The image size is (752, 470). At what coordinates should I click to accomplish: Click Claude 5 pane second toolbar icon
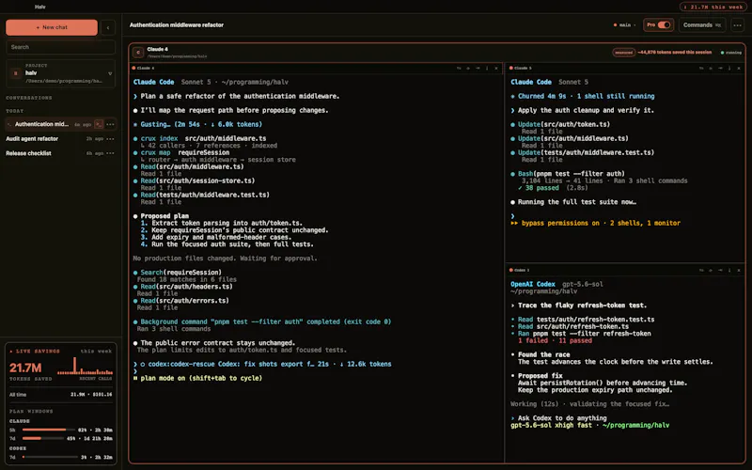pos(711,68)
